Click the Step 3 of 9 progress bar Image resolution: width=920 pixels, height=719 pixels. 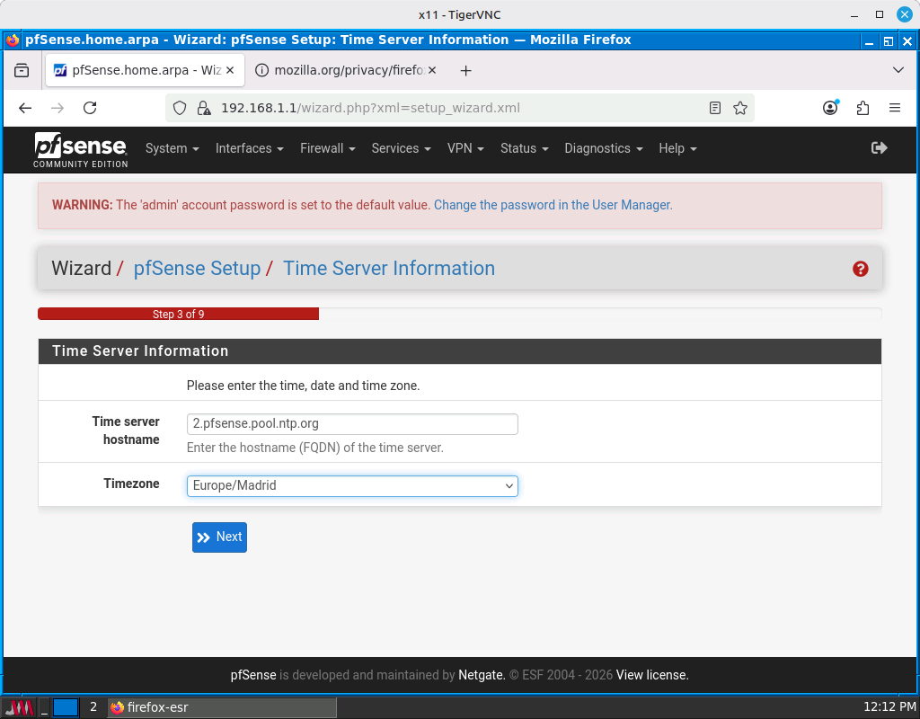[x=178, y=314]
